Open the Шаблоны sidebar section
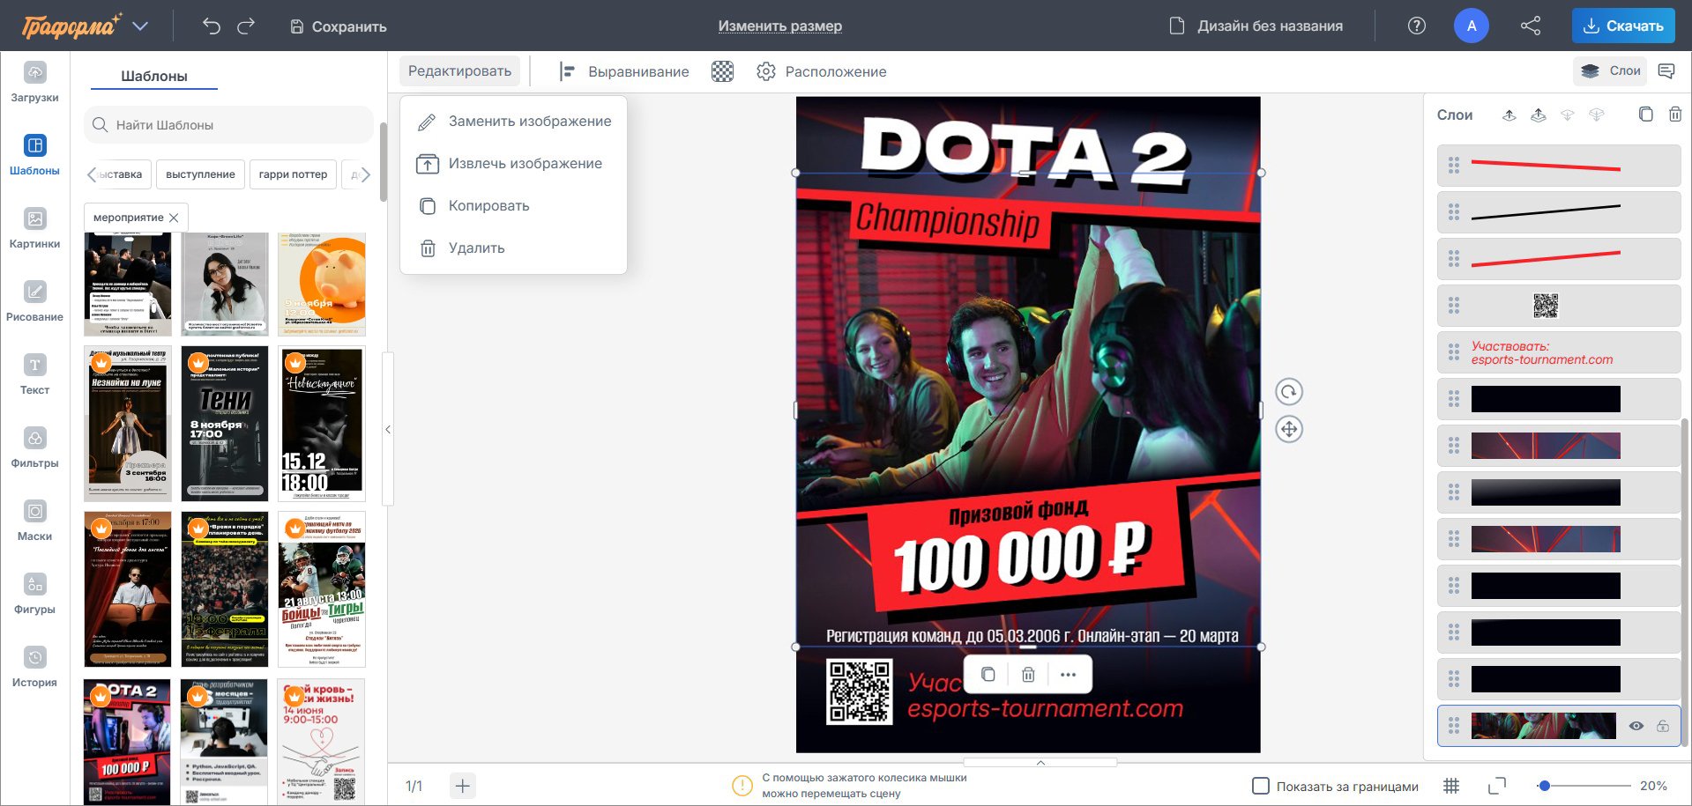Screen dimensions: 1692x806 point(34,155)
